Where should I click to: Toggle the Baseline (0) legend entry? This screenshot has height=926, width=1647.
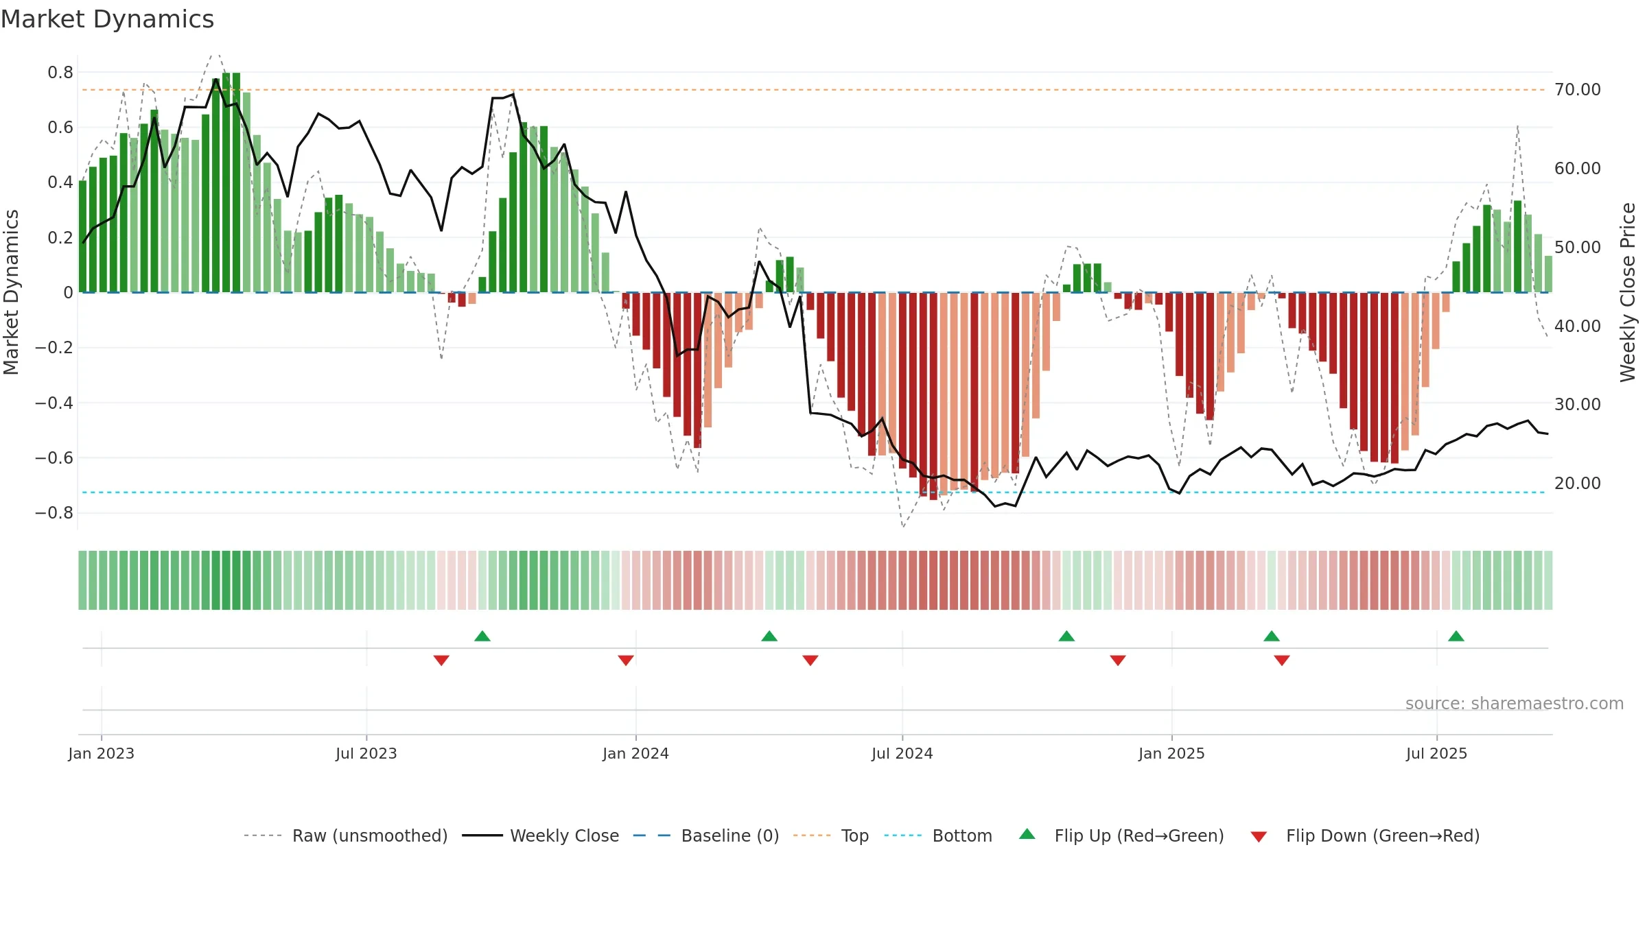[706, 835]
